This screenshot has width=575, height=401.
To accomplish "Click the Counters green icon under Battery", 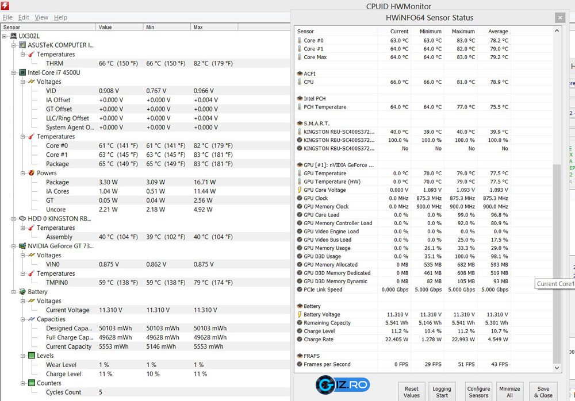I will point(32,383).
